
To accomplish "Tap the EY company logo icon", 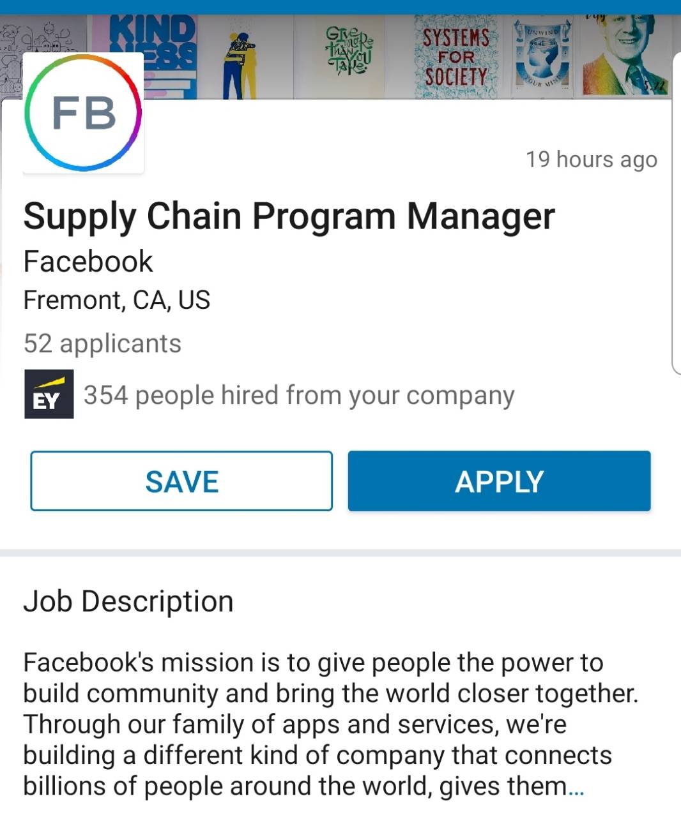I will click(49, 394).
